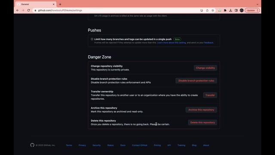Open the tab search chevron
This screenshot has height=155, width=275.
(x=257, y=4)
